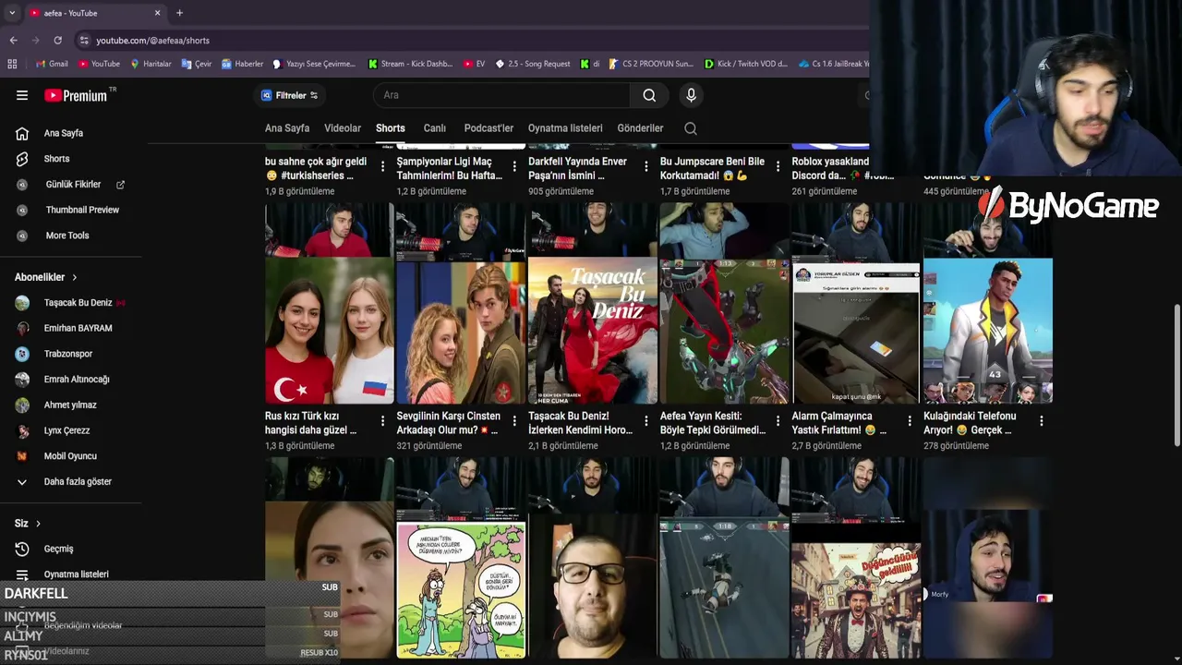Viewport: 1182px width, 665px height.
Task: Open a new browser tab
Action: 179,13
